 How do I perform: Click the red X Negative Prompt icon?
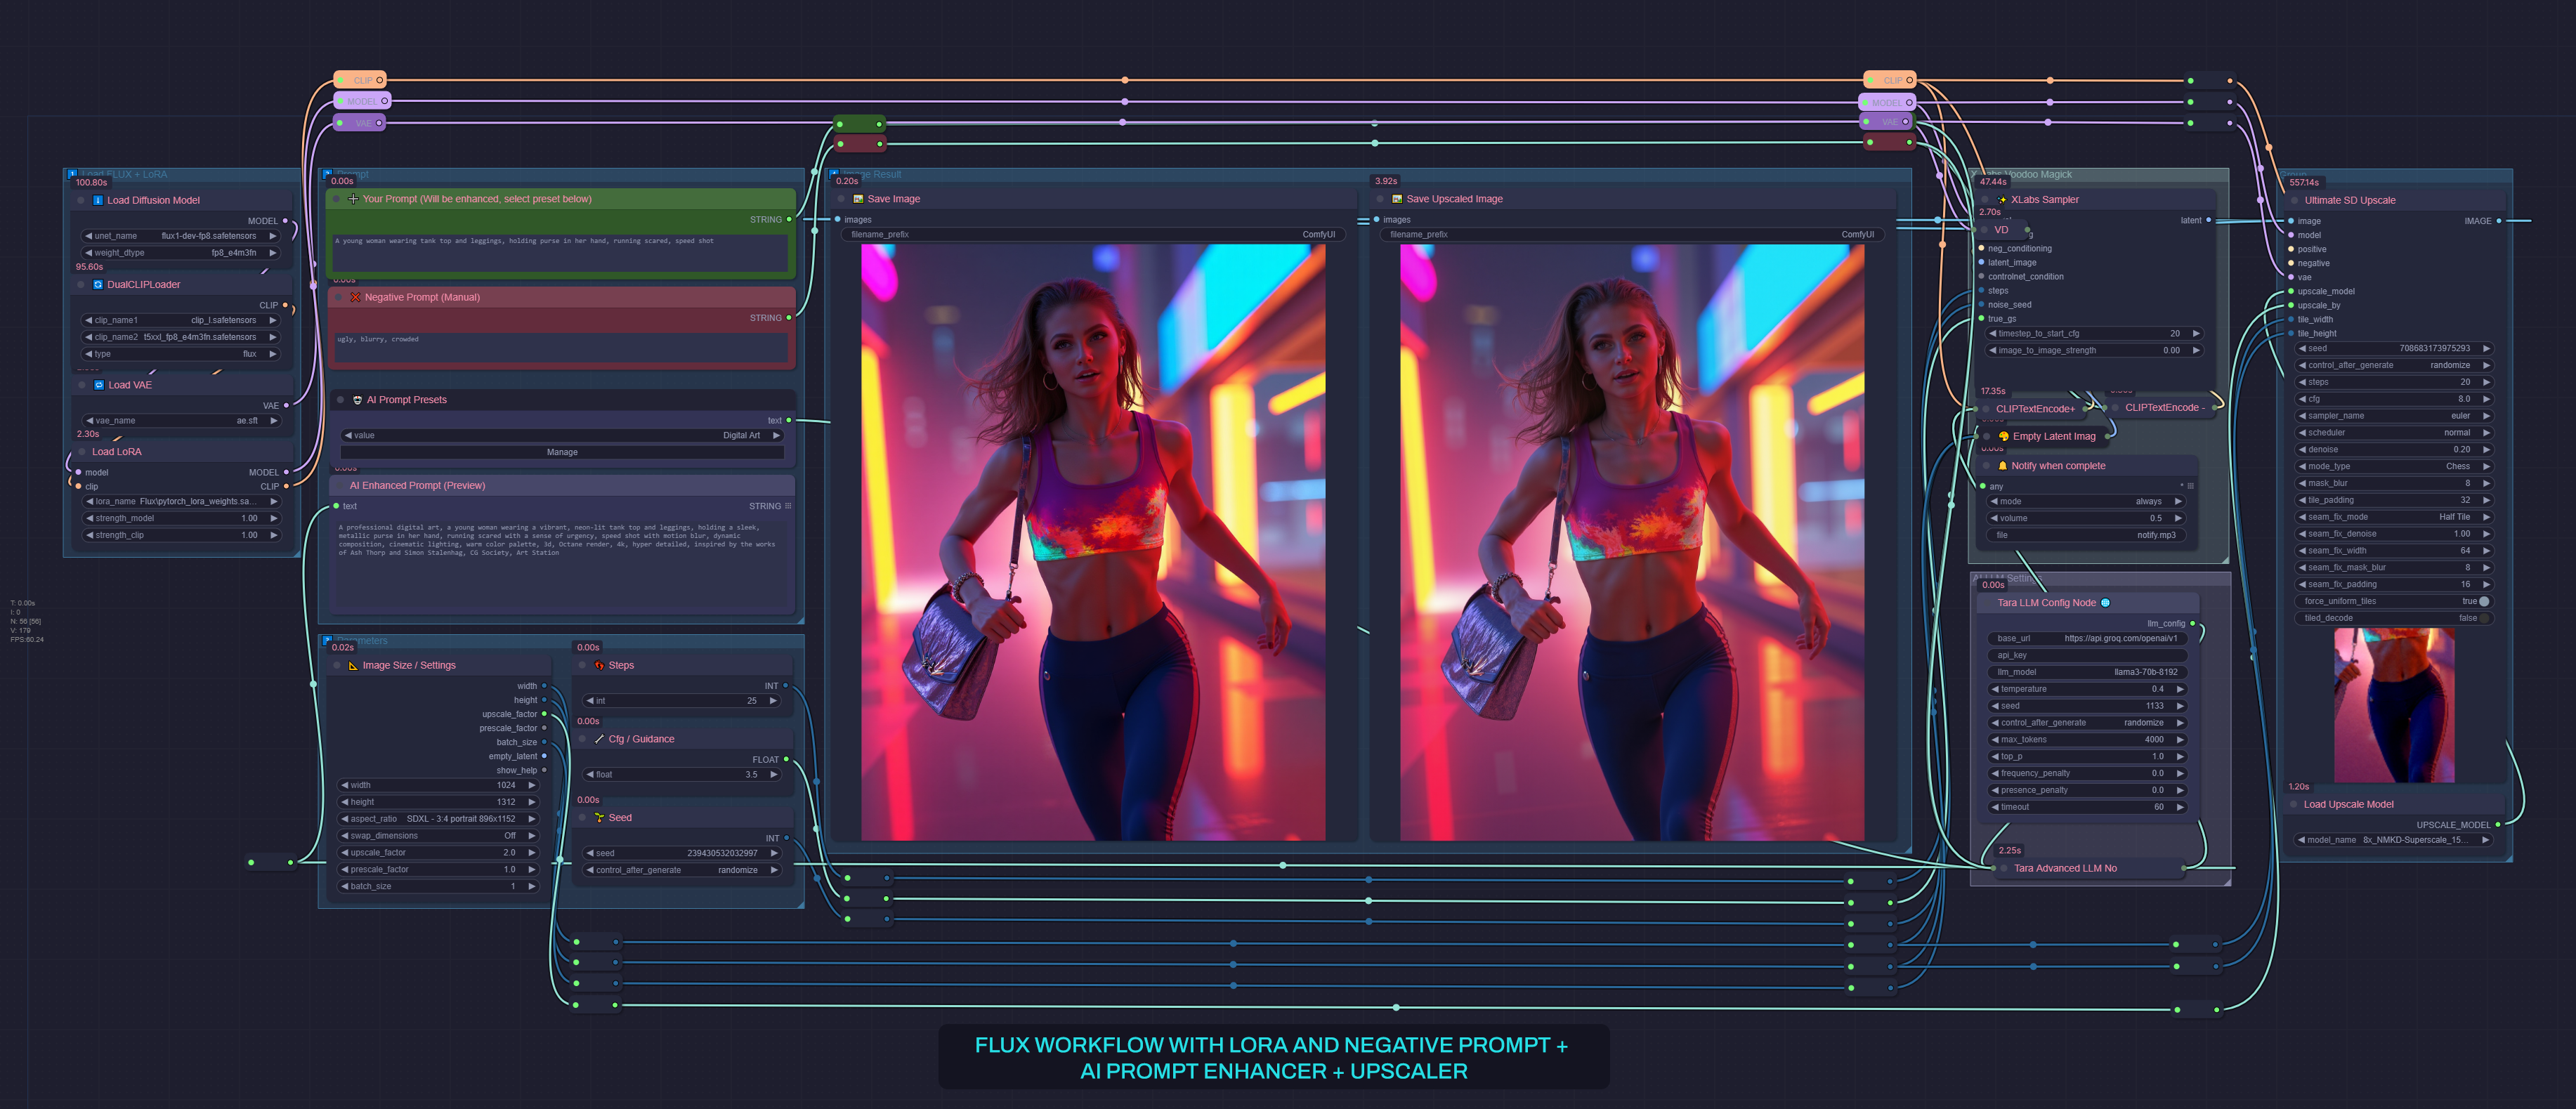(x=355, y=297)
